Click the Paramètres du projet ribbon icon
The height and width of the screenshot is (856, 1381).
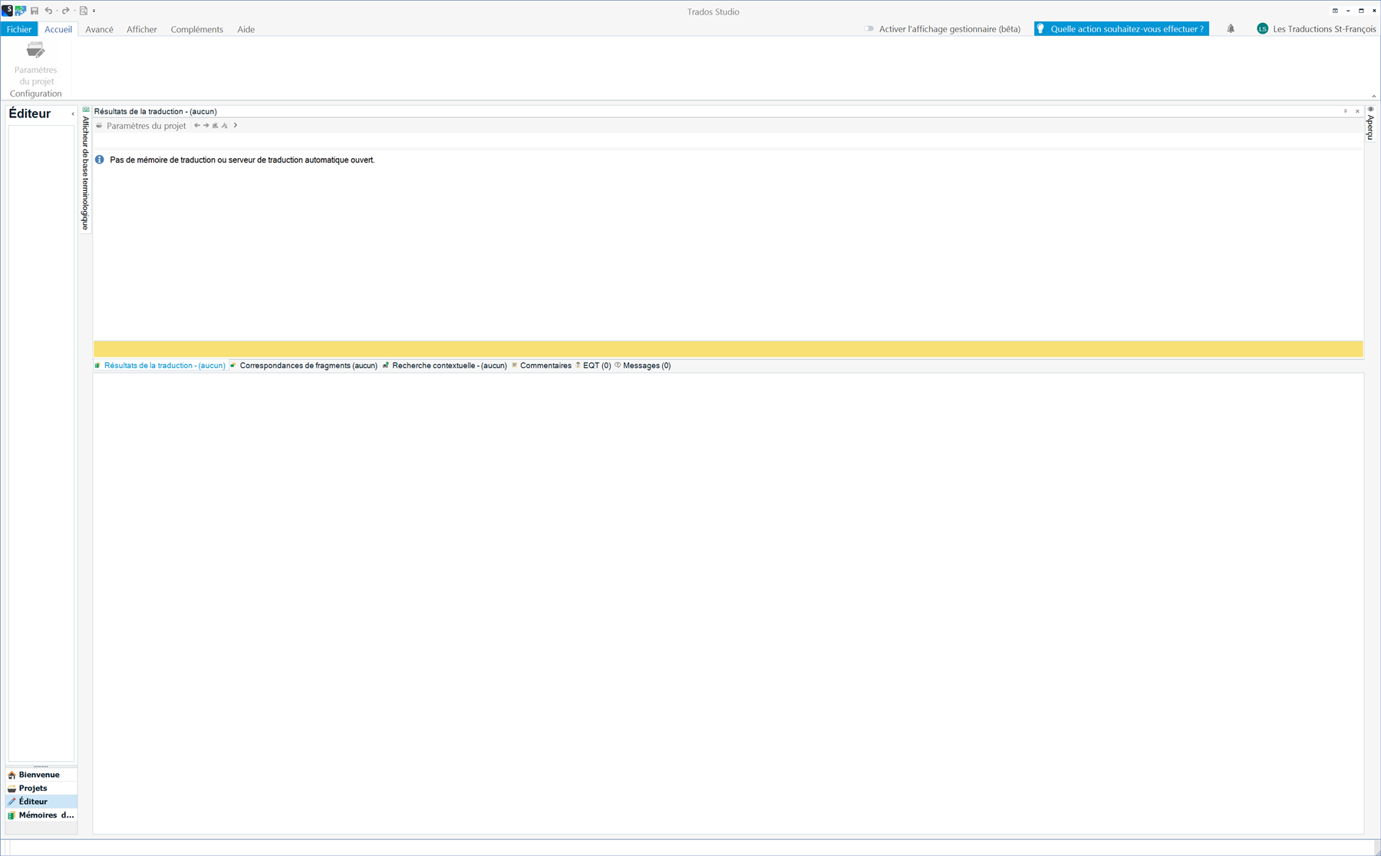pos(35,51)
